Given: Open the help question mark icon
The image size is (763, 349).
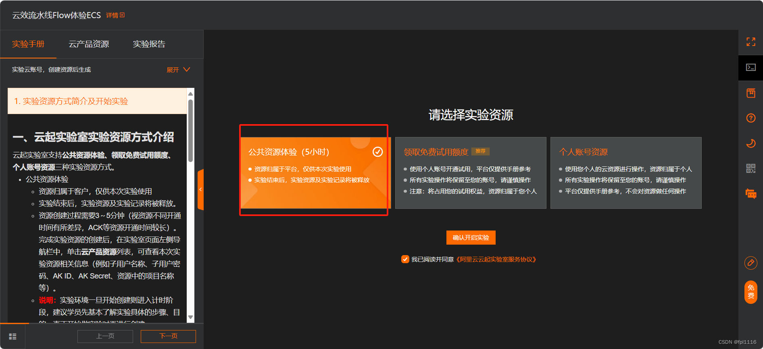Looking at the screenshot, I should (x=750, y=118).
